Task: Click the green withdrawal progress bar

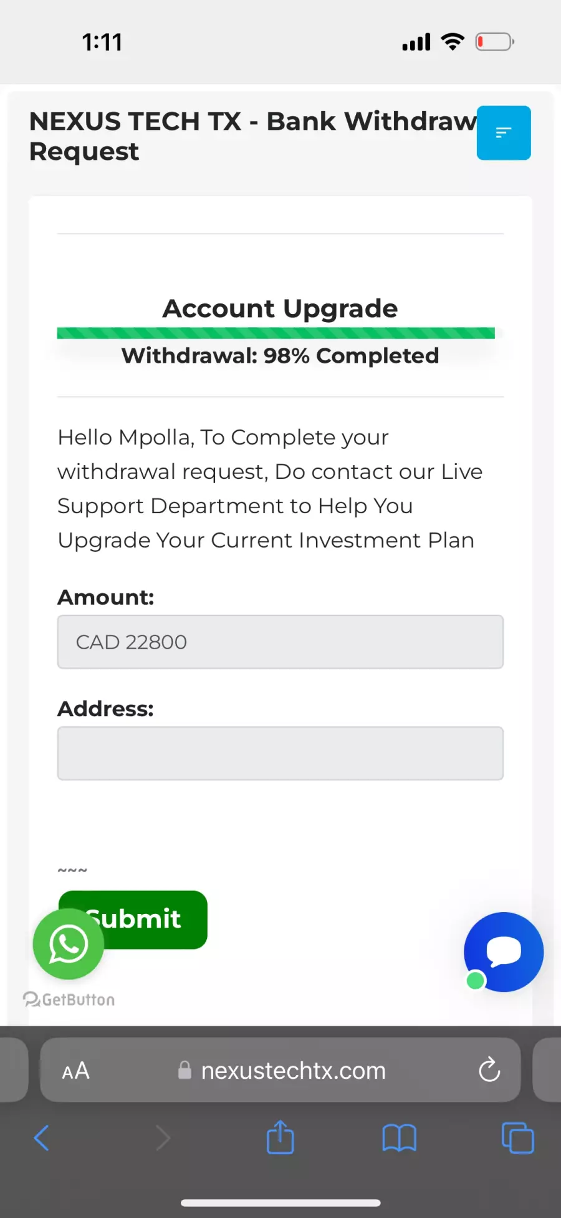Action: coord(276,333)
